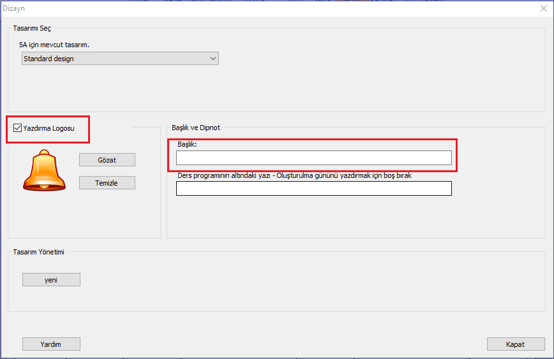Screen dimensions: 554x359
Task: Expand the Standard design dropdown arrow
Action: click(x=213, y=59)
